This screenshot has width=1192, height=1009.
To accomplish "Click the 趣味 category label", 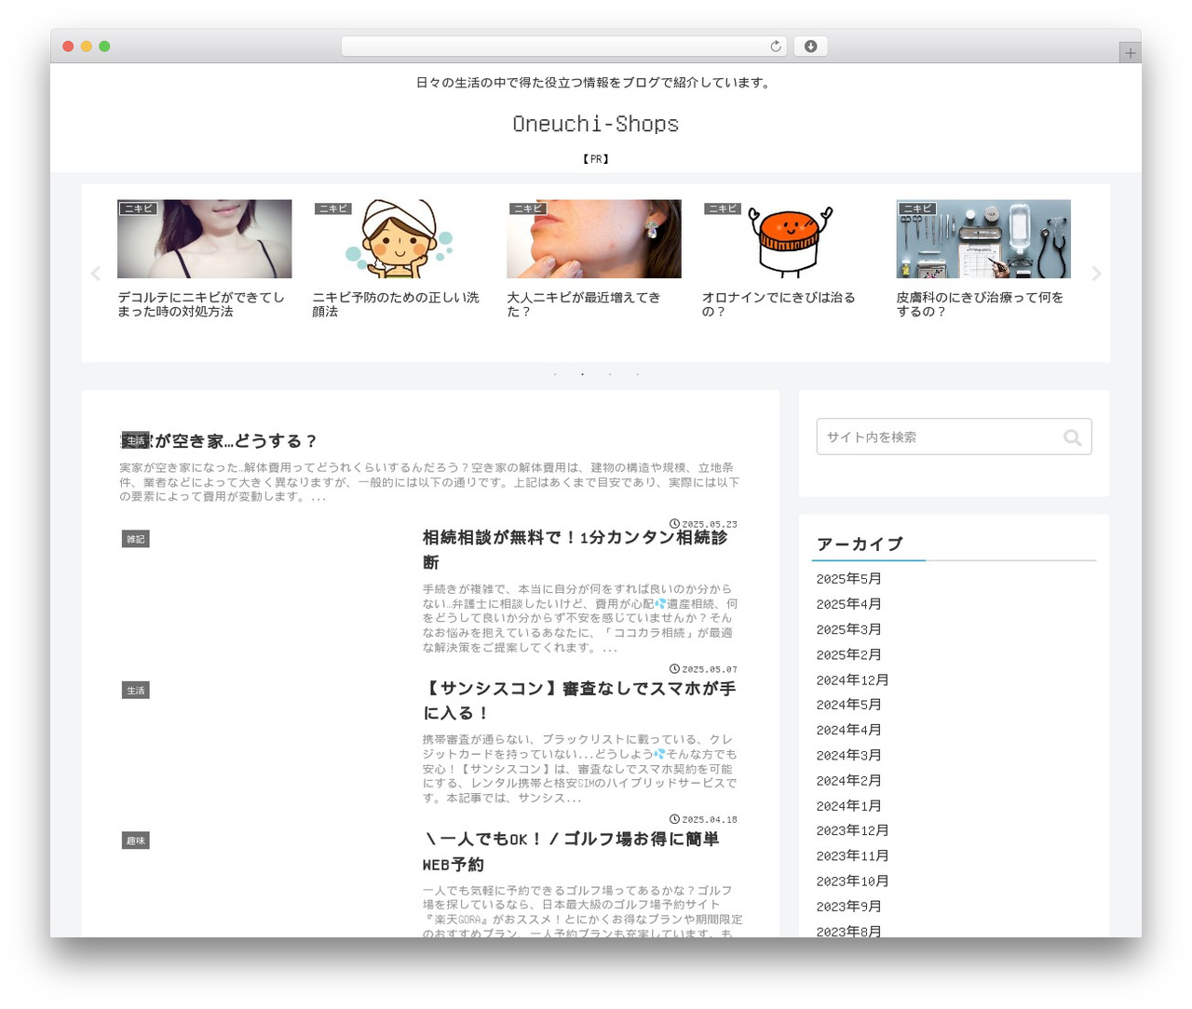I will [136, 841].
